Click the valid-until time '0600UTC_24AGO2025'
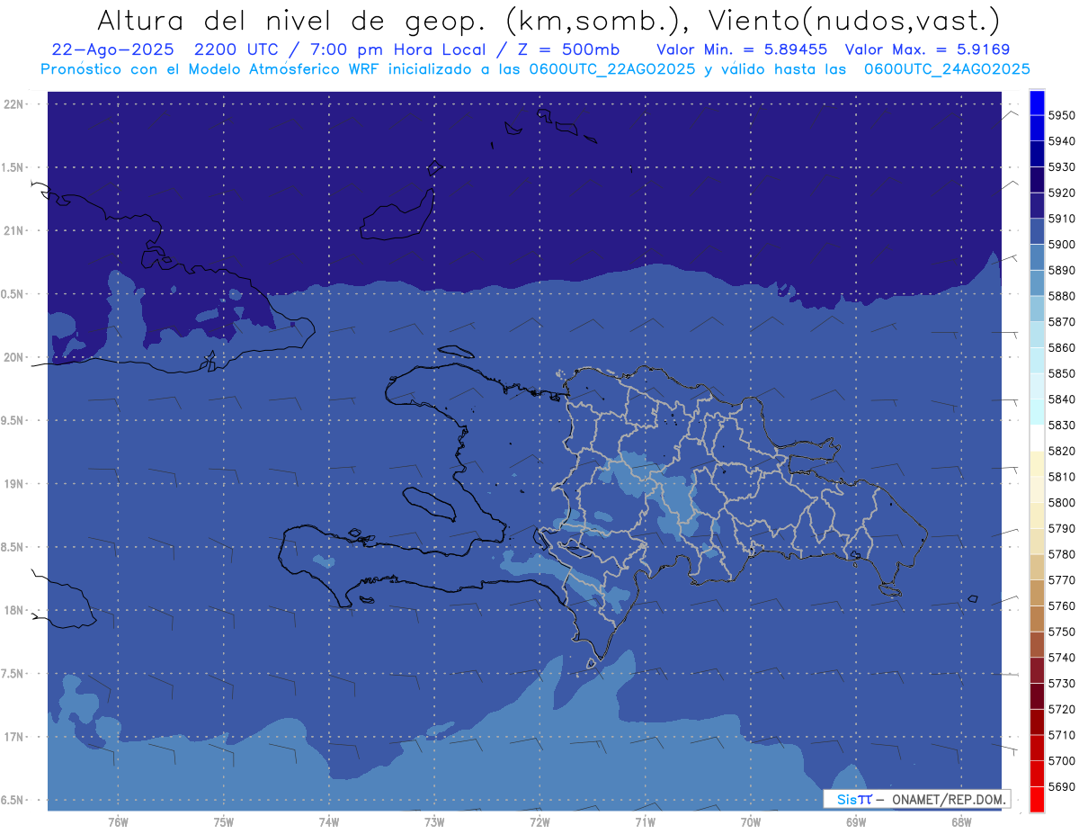 point(947,69)
